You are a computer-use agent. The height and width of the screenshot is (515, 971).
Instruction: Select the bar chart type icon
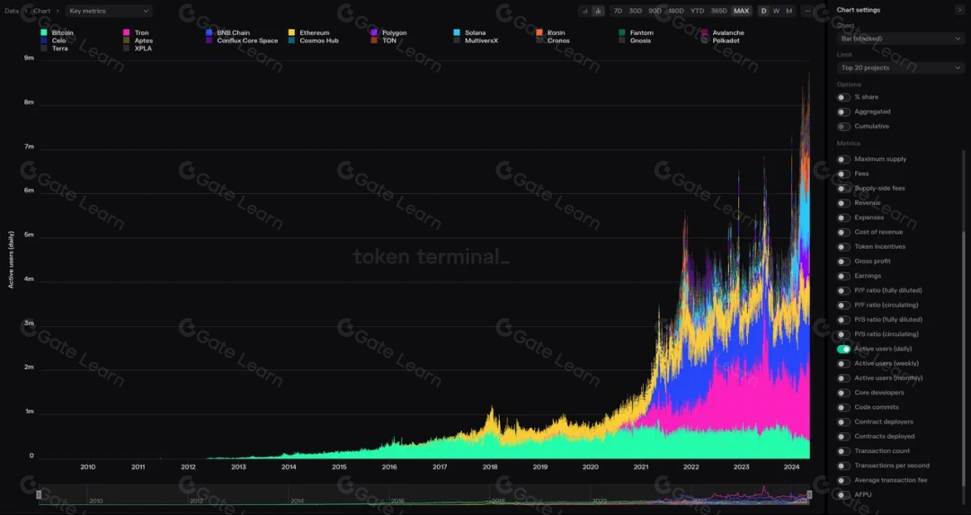point(598,11)
